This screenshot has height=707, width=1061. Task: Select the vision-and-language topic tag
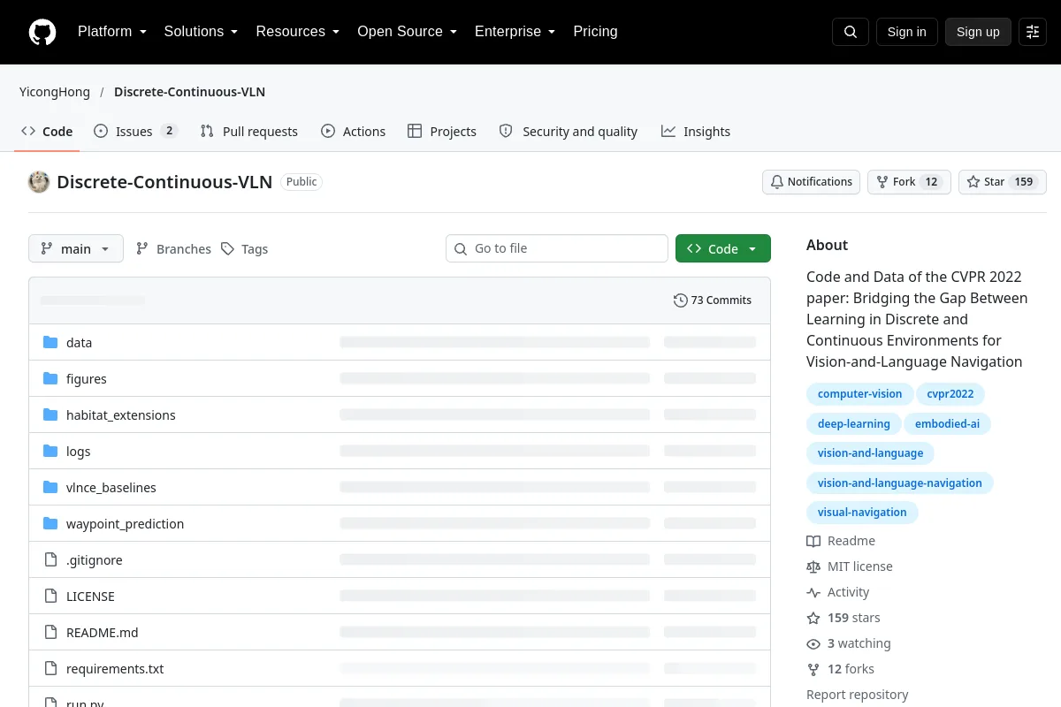[x=870, y=453]
